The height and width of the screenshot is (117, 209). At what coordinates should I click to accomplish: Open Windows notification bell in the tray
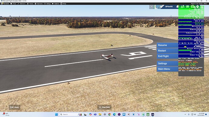tap(206, 114)
